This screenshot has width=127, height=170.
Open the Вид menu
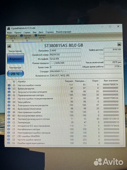click(x=34, y=32)
